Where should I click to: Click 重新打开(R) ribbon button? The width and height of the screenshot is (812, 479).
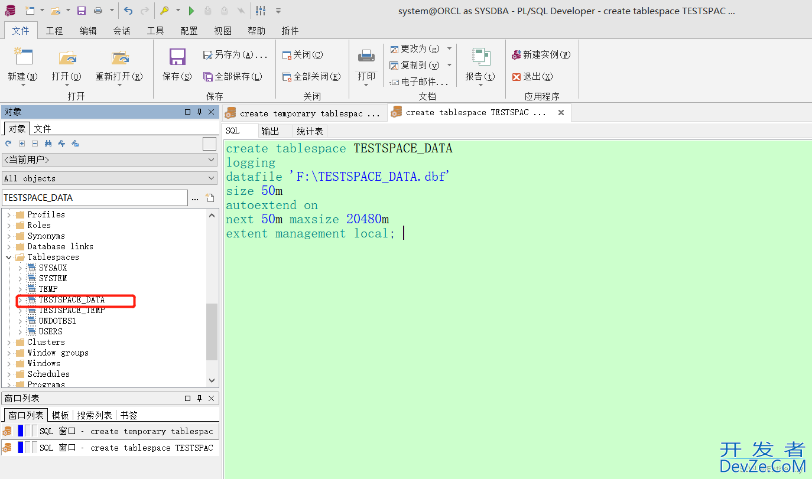pos(119,67)
